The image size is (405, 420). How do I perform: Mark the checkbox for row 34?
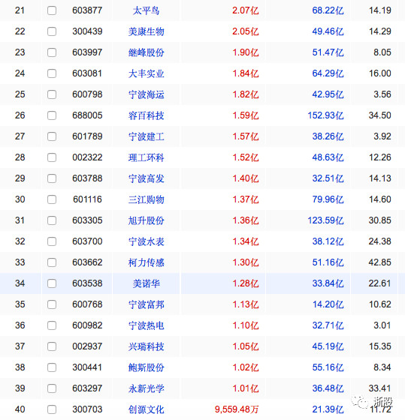[52, 283]
